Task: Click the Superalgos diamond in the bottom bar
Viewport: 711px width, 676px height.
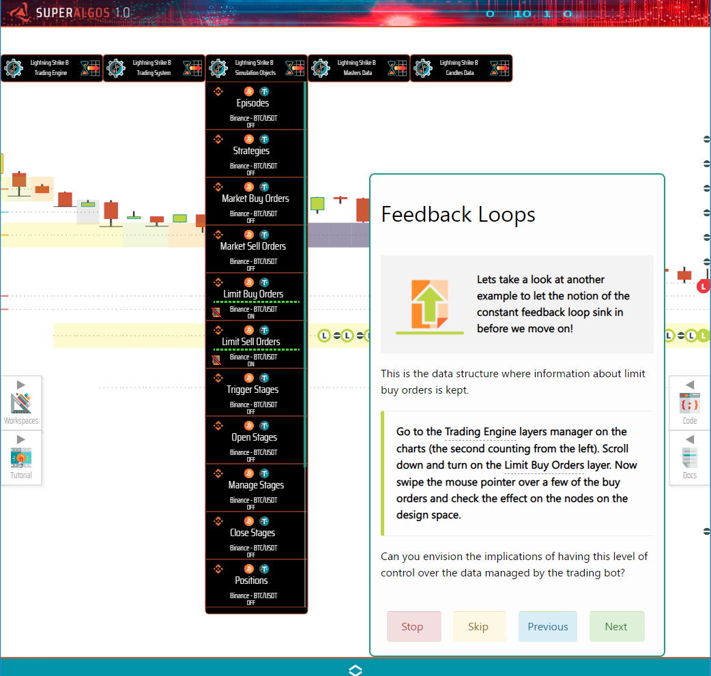Action: point(355,670)
